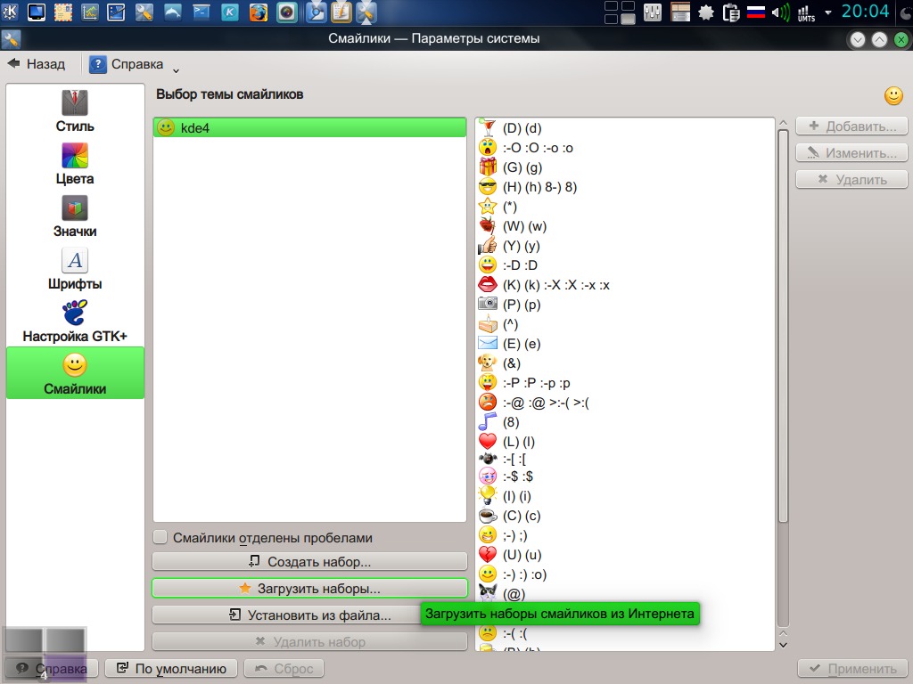Click the Создать набор... button
The height and width of the screenshot is (684, 913).
click(309, 562)
